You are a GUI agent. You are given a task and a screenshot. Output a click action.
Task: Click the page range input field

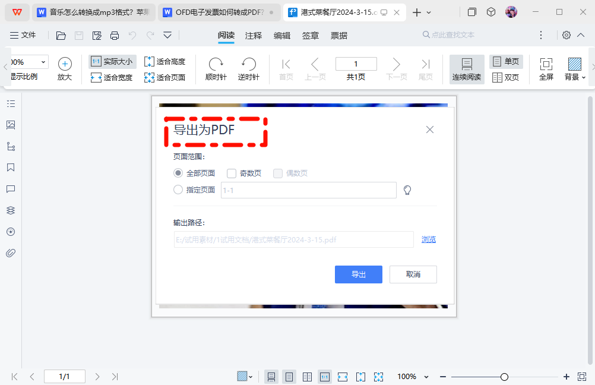pos(309,190)
